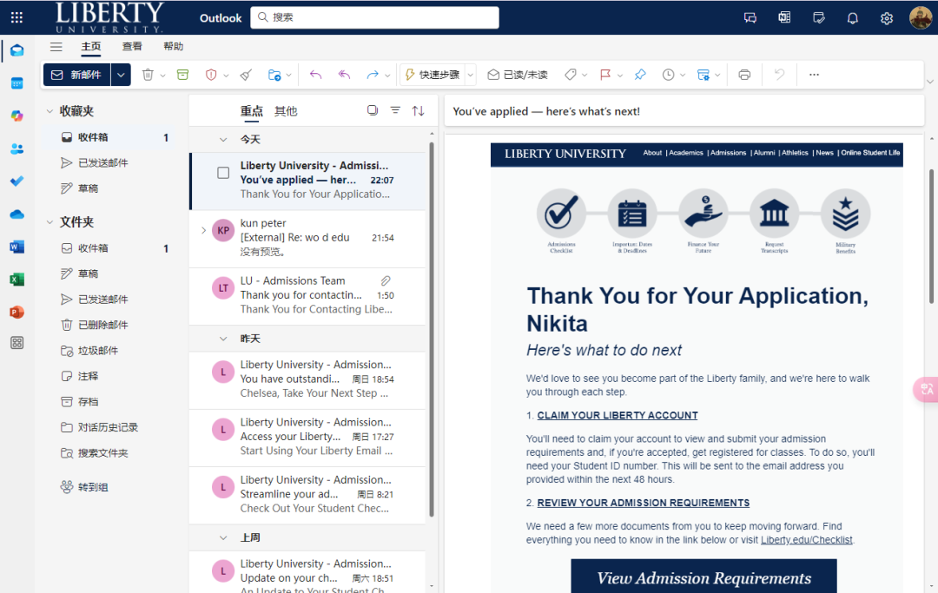Open the People app in sidebar

17,148
